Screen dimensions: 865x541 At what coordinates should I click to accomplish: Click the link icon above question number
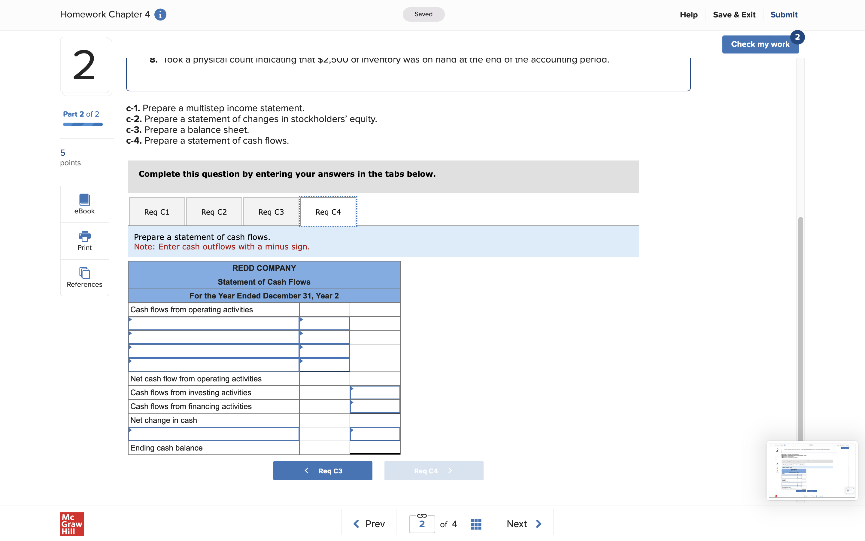pyautogui.click(x=422, y=515)
